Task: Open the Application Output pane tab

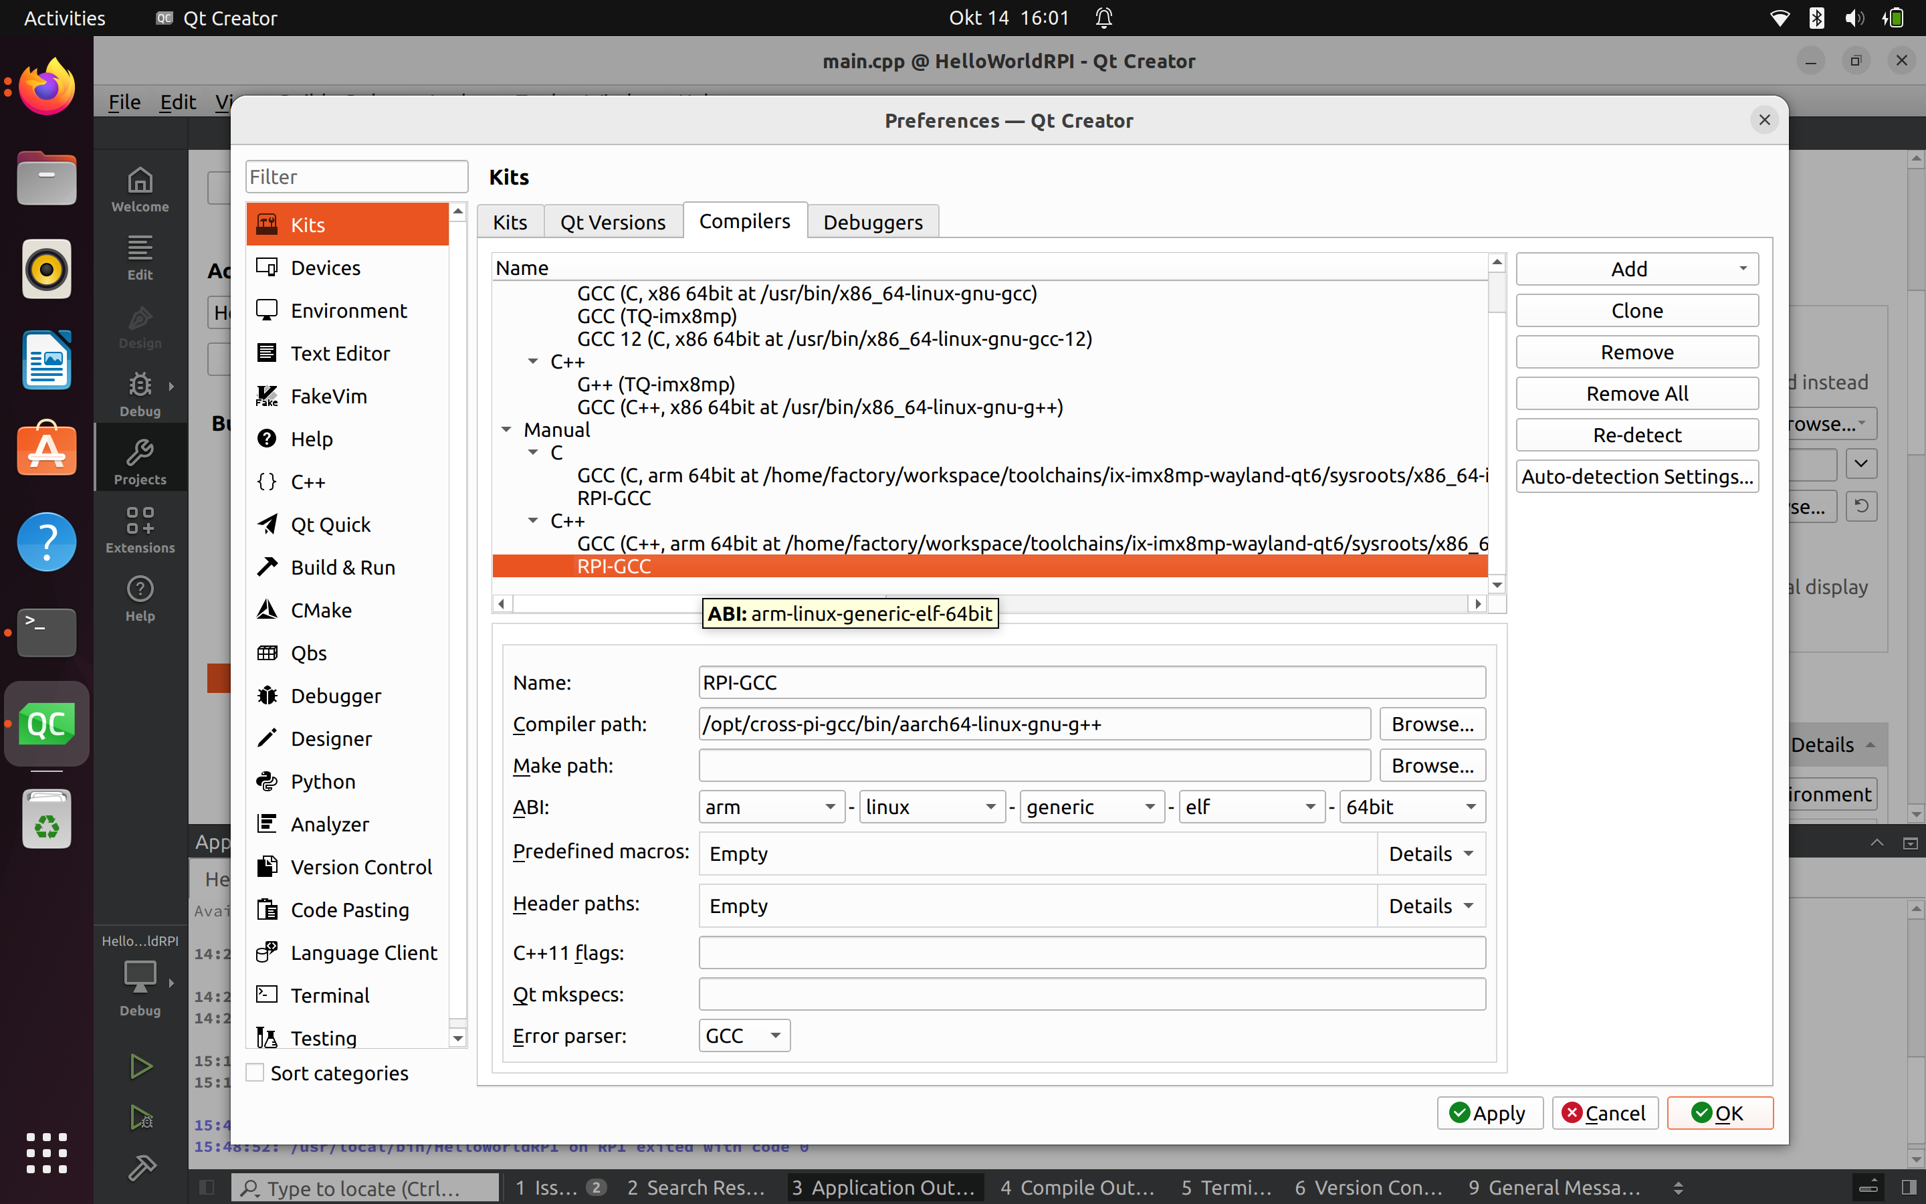Action: point(883,1187)
